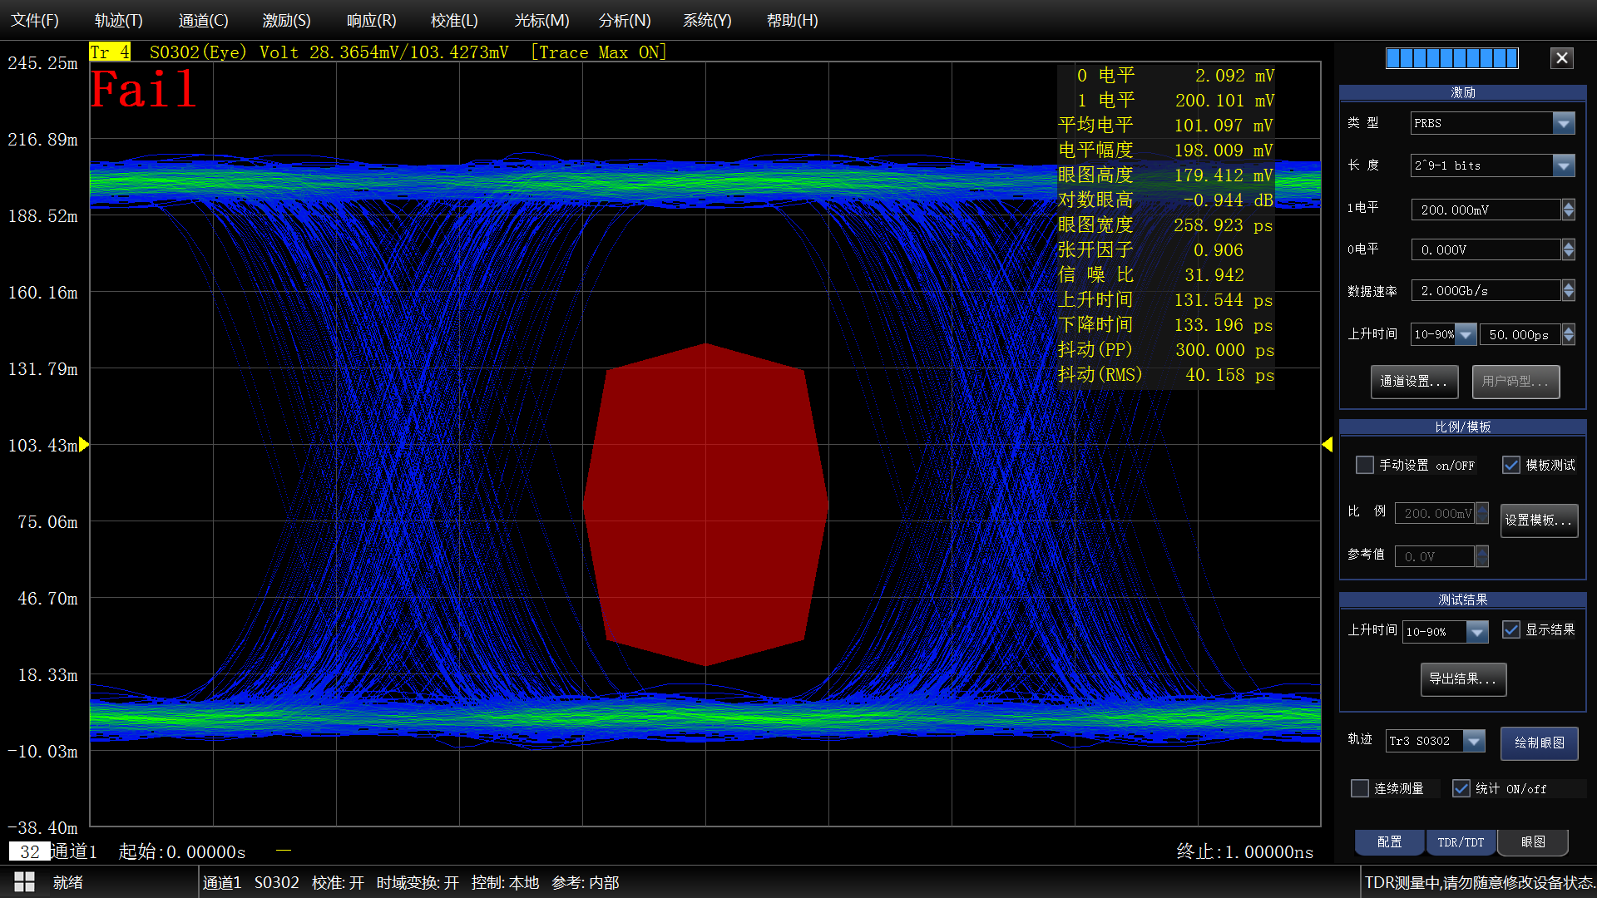This screenshot has height=898, width=1597.
Task: Click the 数据速率 2.000Gb/s field
Action: pyautogui.click(x=1486, y=290)
